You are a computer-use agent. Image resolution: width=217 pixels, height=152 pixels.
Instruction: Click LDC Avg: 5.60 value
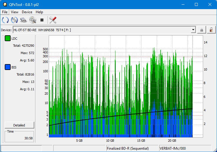click(27, 60)
